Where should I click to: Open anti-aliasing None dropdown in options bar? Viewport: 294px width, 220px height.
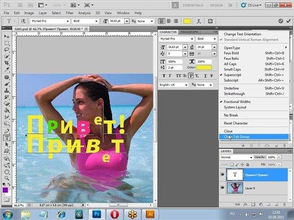[x=151, y=21]
